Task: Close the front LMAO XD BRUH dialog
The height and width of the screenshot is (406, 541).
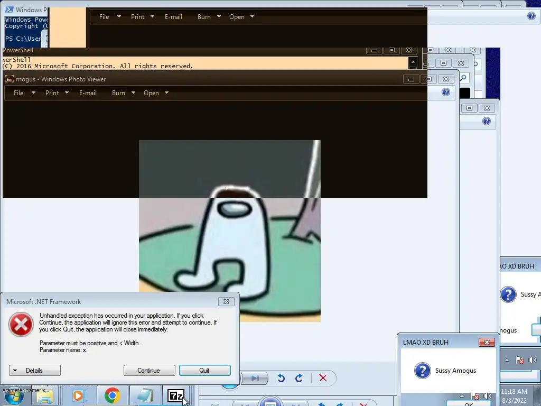Action: (x=487, y=342)
